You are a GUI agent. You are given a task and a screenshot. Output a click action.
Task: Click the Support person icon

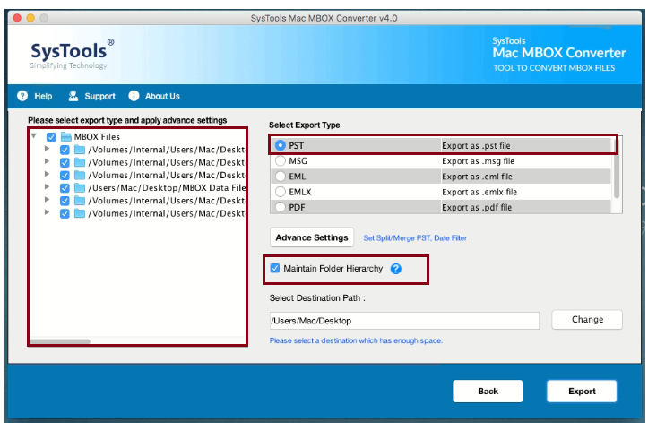[73, 96]
